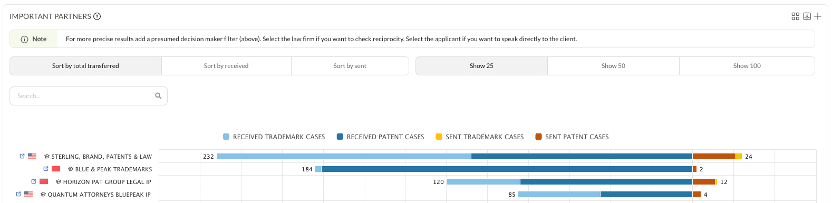Select Sort by total transferred
Image resolution: width=832 pixels, height=203 pixels.
pyautogui.click(x=85, y=66)
